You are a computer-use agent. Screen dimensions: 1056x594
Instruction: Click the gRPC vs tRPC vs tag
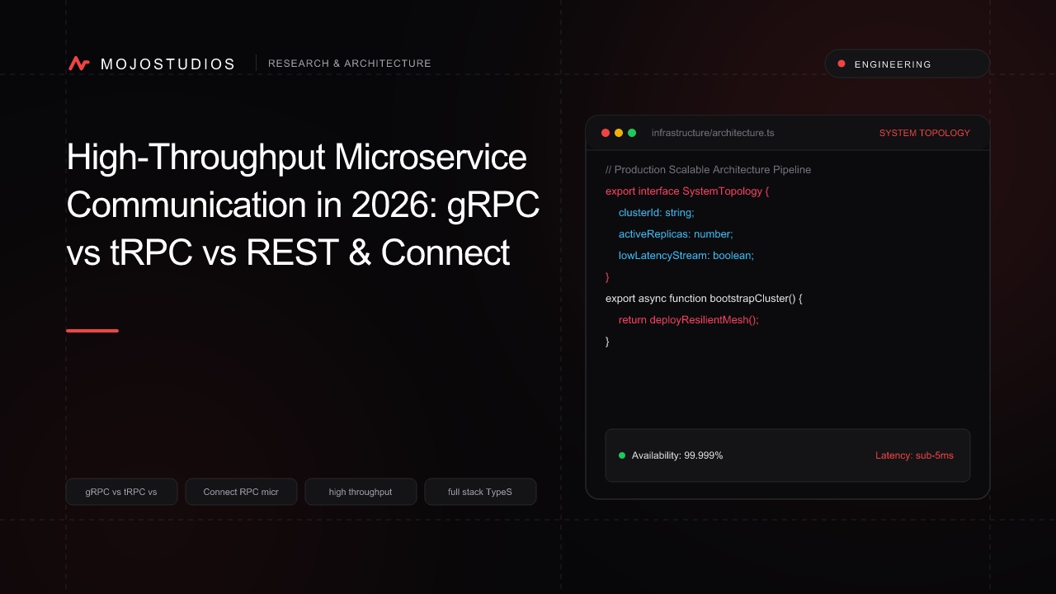[x=121, y=492]
